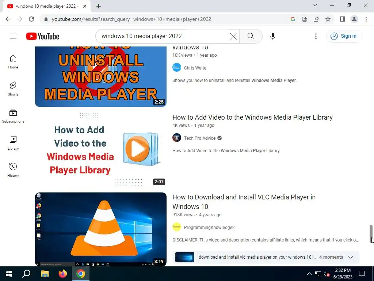Open History in the sidebar

13,170
